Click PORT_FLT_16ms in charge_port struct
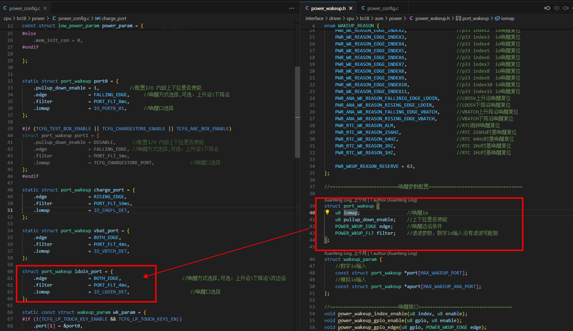Viewport: 573px width, 331px height. [x=112, y=204]
